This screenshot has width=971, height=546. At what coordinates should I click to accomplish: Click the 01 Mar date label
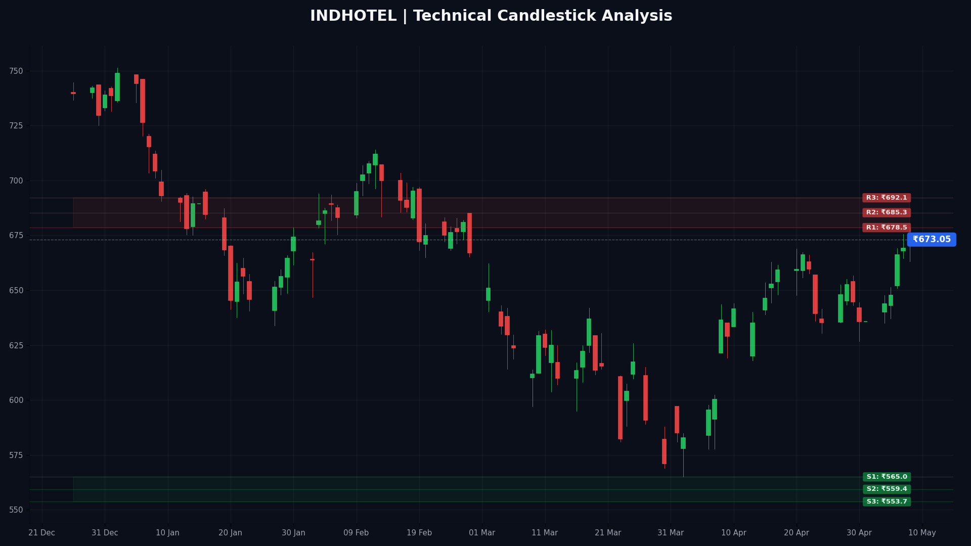click(482, 533)
